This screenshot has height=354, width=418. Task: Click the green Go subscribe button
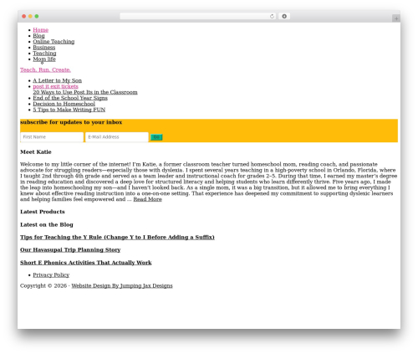[156, 137]
